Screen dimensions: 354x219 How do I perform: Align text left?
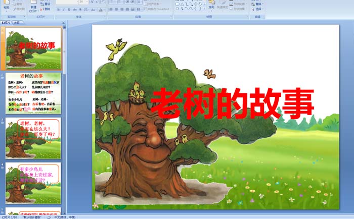click(111, 10)
